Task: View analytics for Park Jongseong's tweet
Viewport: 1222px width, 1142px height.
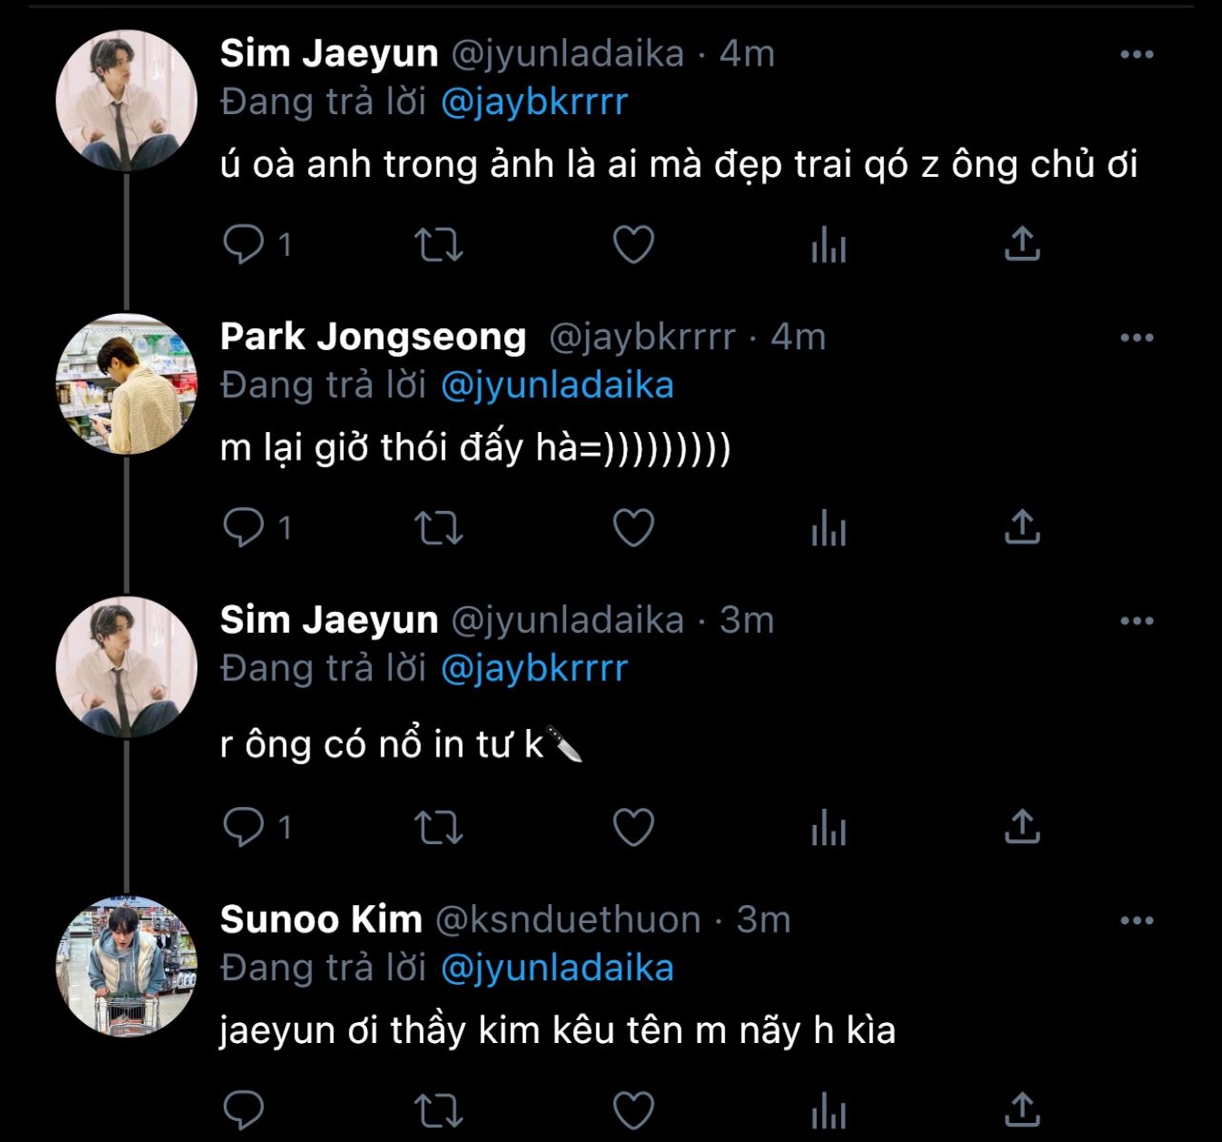Action: [828, 528]
